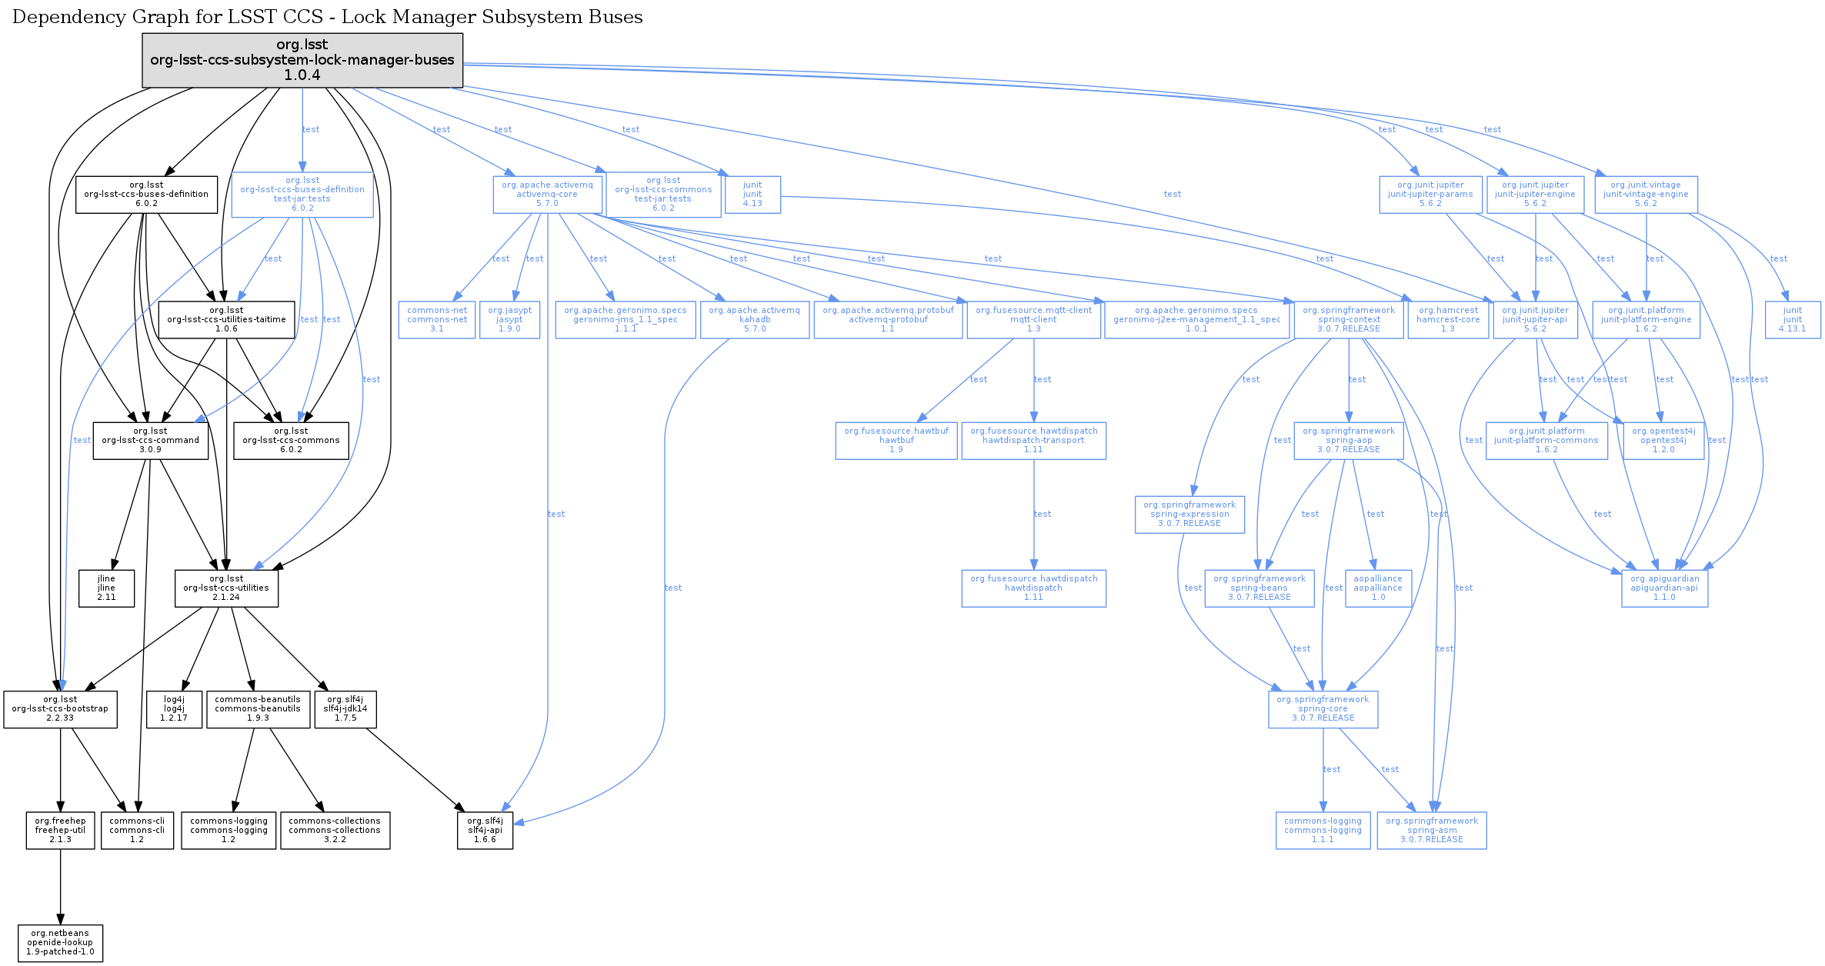Viewport: 1825px width, 966px height.
Task: Select the slf4j-api 1.6.6 node
Action: 485,831
